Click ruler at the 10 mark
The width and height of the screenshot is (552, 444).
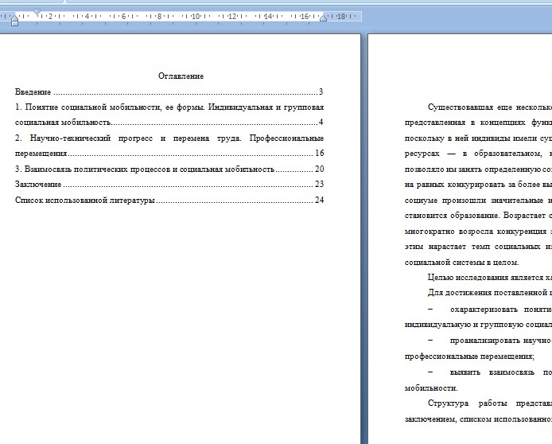click(196, 16)
